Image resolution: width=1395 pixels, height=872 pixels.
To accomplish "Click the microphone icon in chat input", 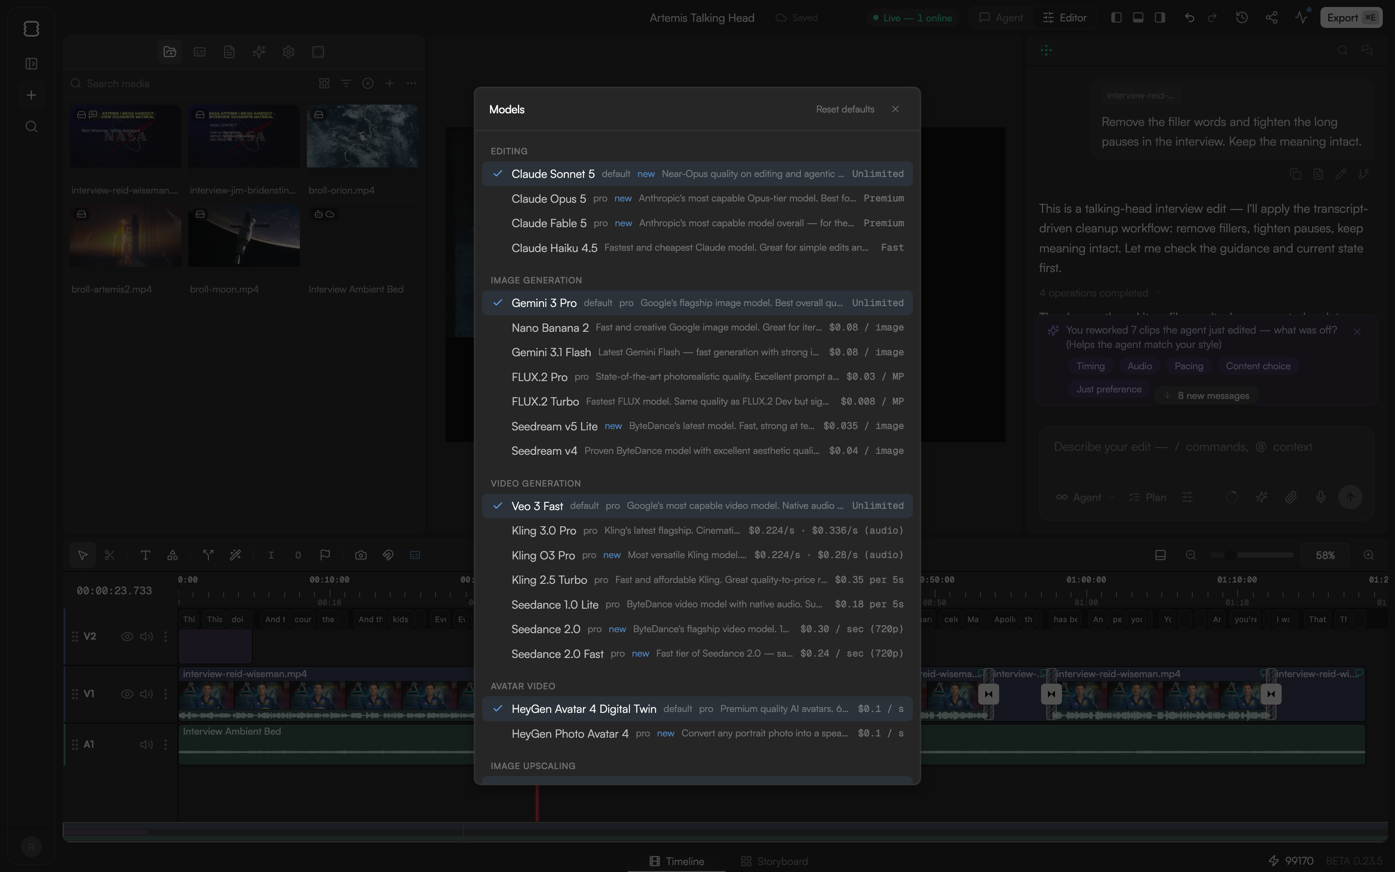I will point(1320,497).
